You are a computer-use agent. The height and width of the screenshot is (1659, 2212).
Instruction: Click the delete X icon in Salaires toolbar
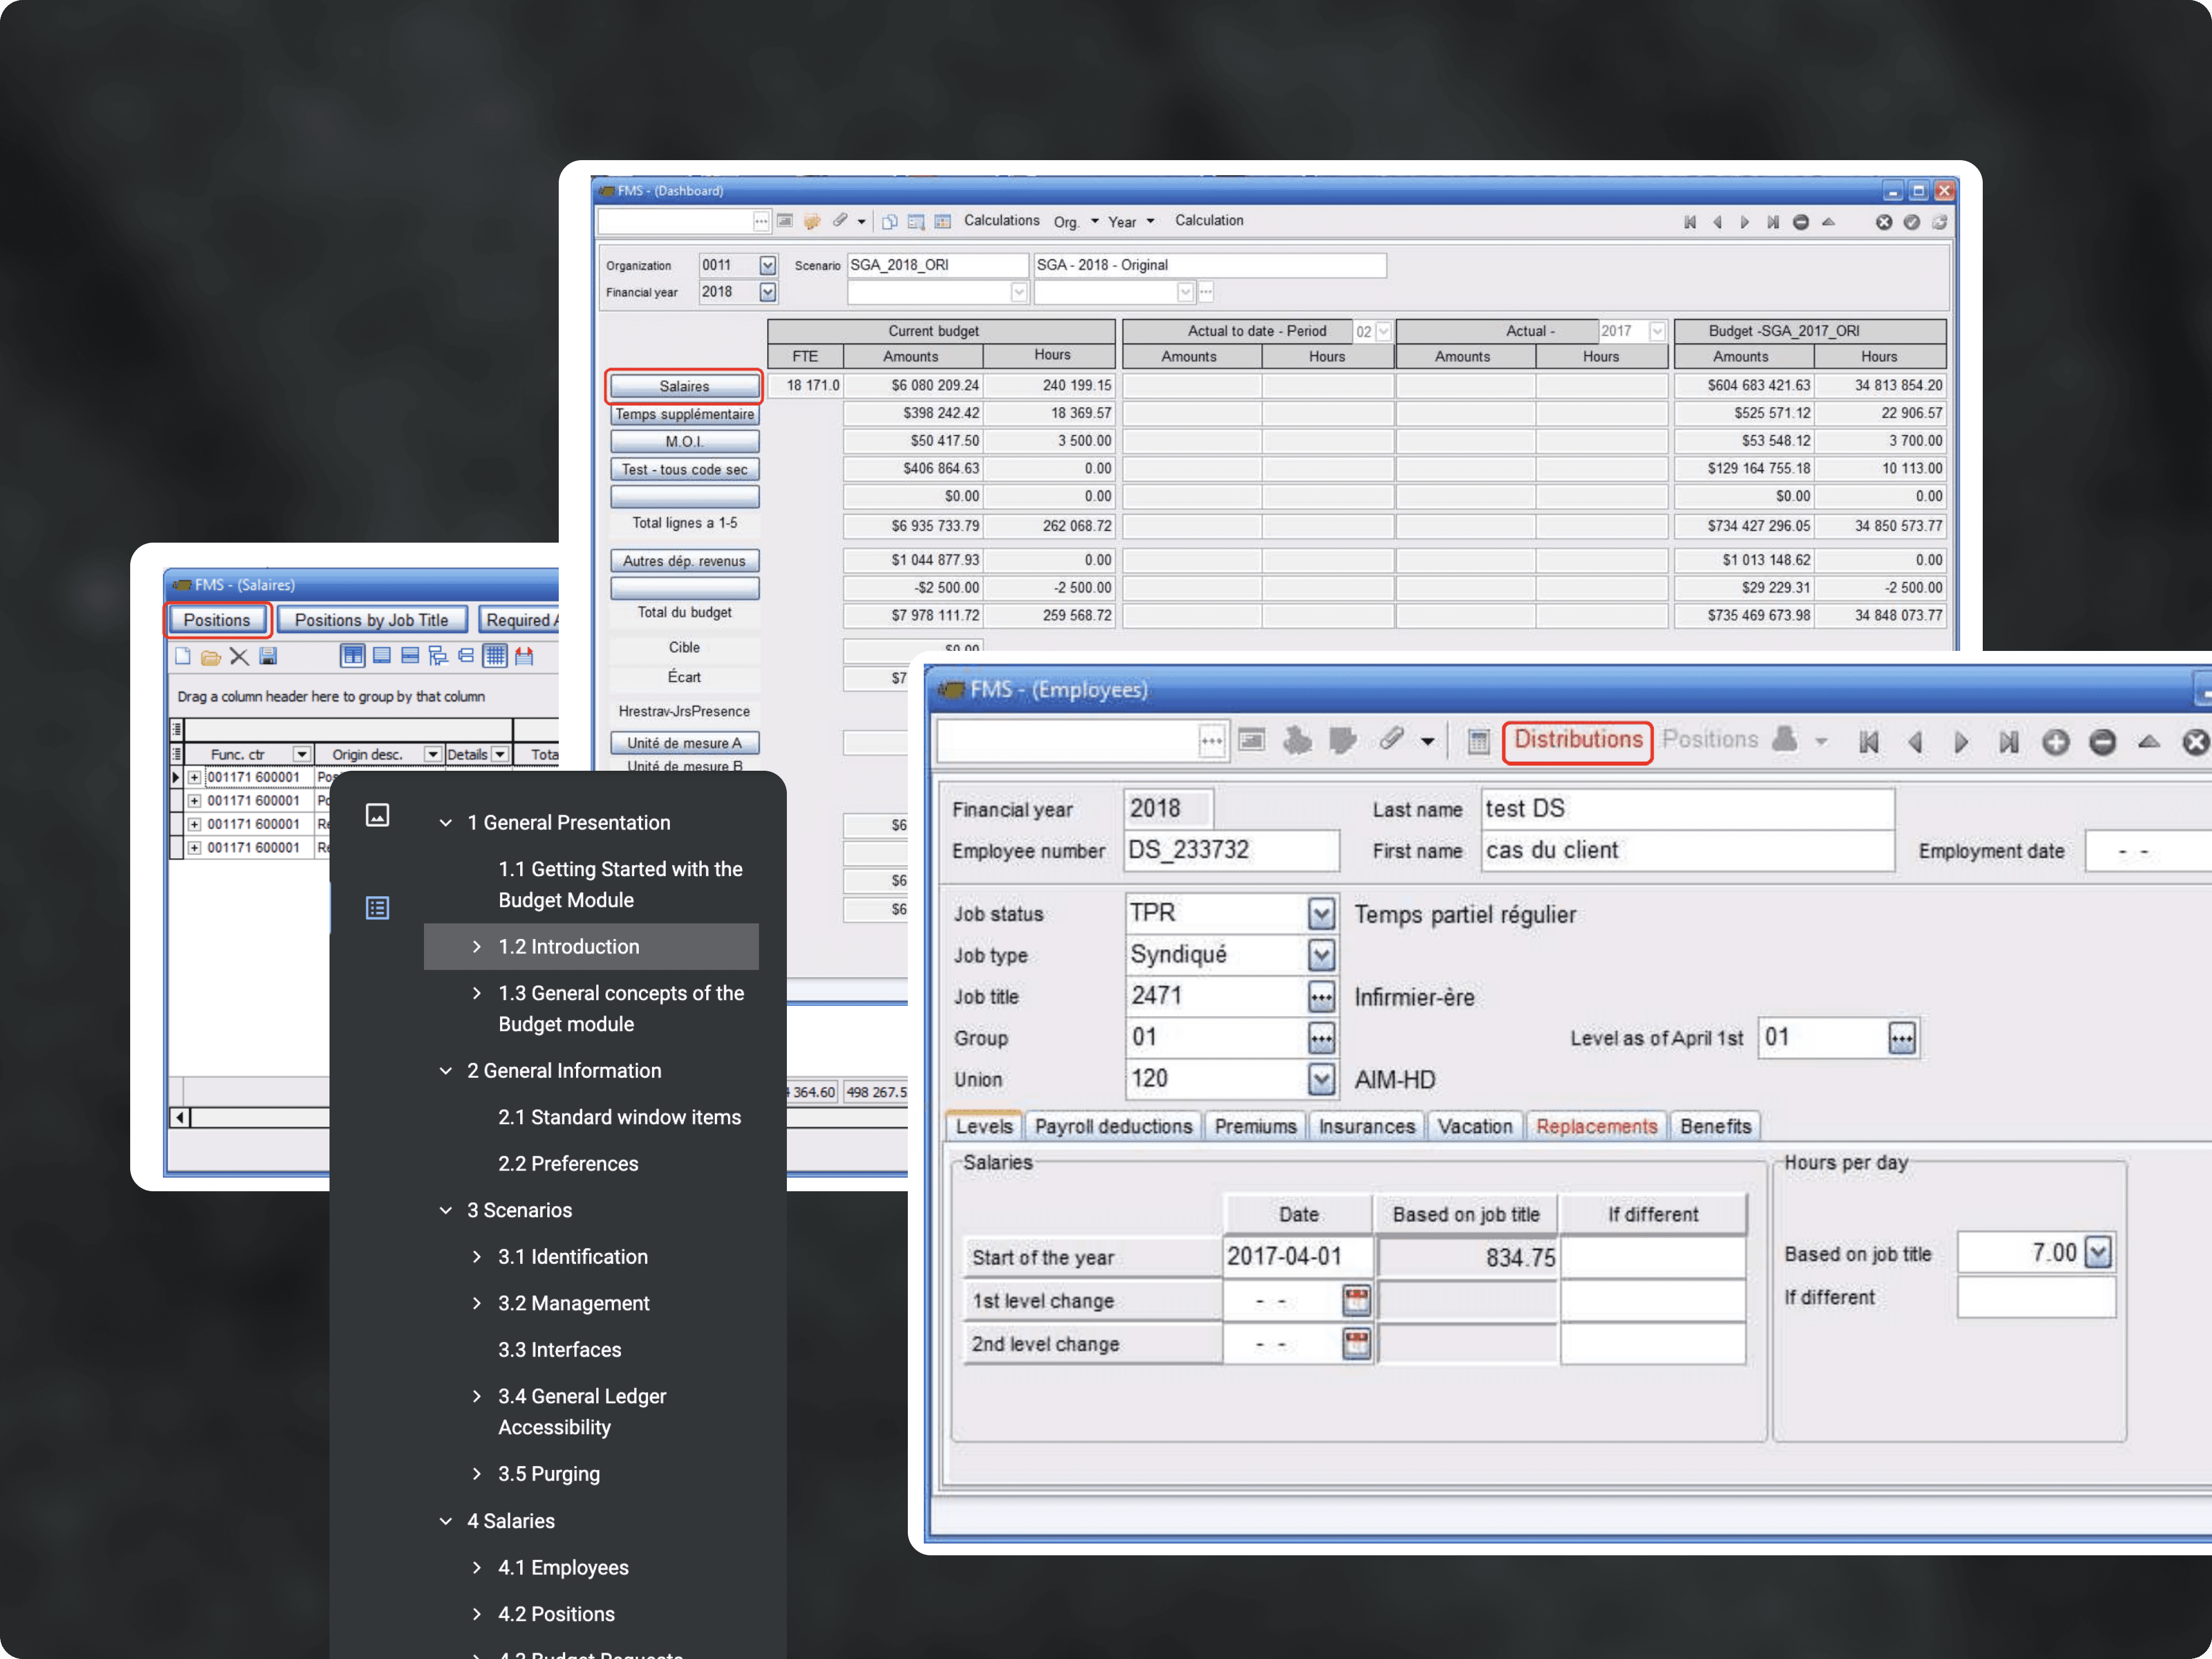pyautogui.click(x=239, y=656)
